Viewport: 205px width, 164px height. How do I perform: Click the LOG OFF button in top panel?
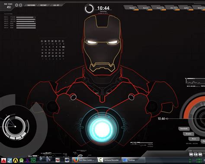[x=56, y=5]
